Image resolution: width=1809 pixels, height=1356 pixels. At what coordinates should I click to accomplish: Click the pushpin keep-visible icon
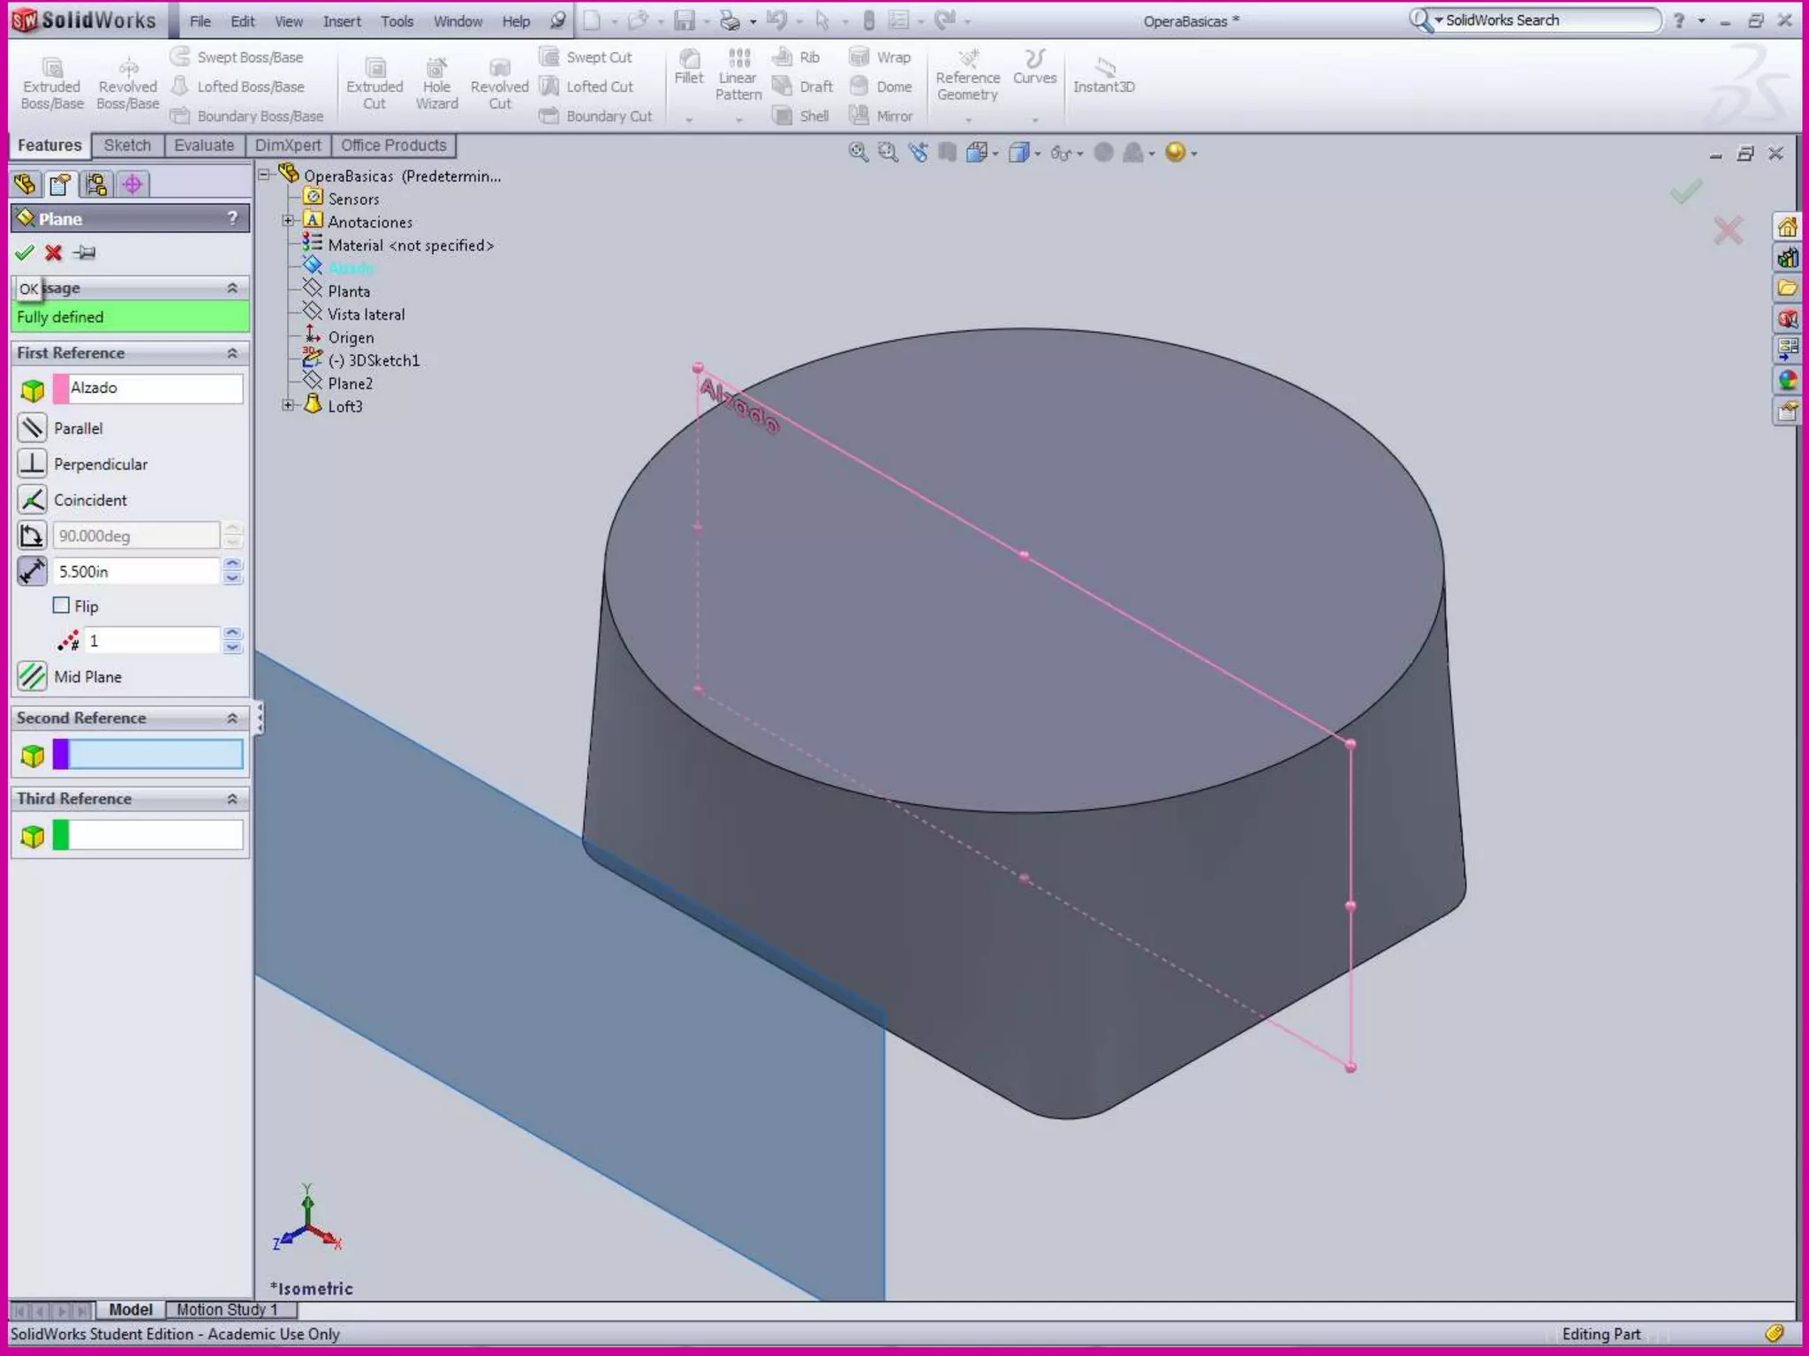(x=85, y=253)
